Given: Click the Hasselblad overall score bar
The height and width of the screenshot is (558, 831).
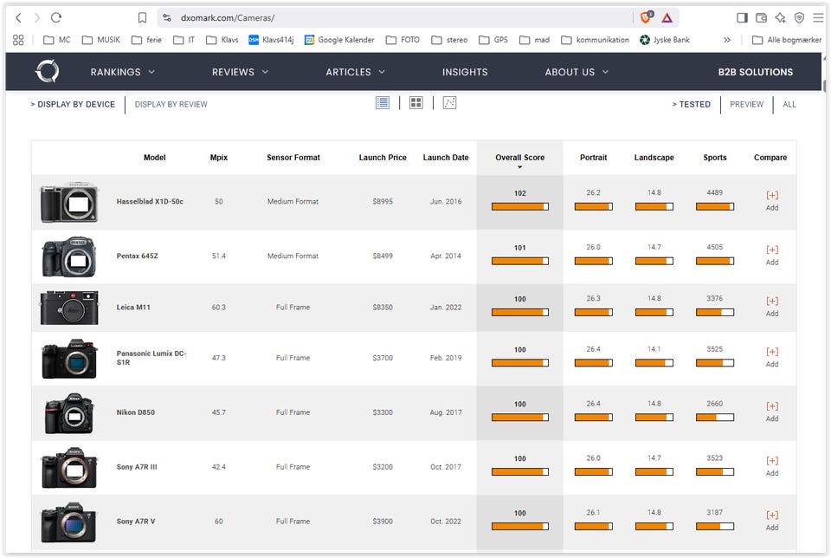Looking at the screenshot, I should (519, 207).
